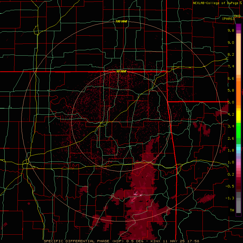
Task: Click the TH threshold label on the scale
Action: [232, 210]
